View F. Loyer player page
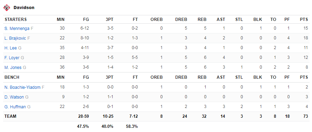This screenshot has height=132, width=312. click(12, 58)
